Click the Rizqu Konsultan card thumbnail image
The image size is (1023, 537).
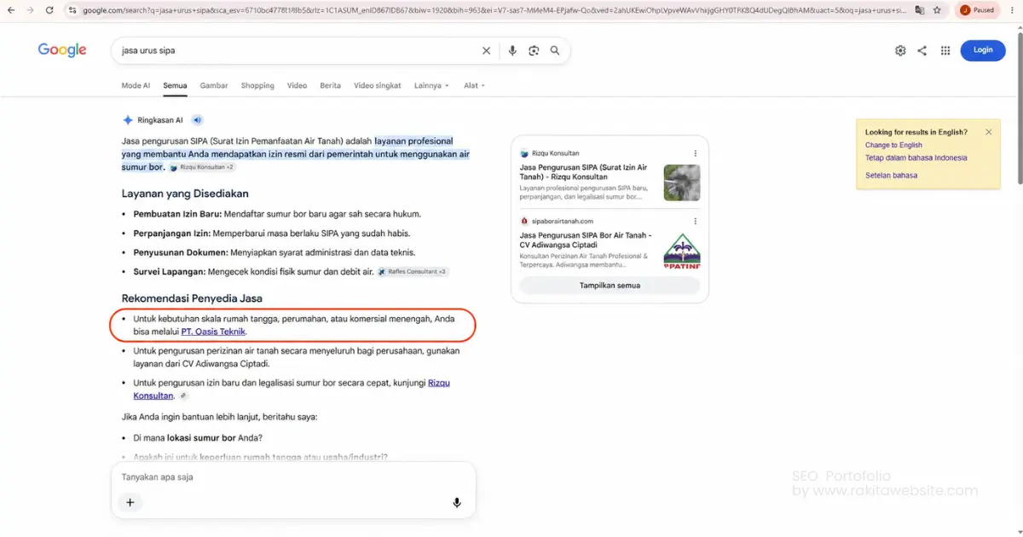click(682, 182)
